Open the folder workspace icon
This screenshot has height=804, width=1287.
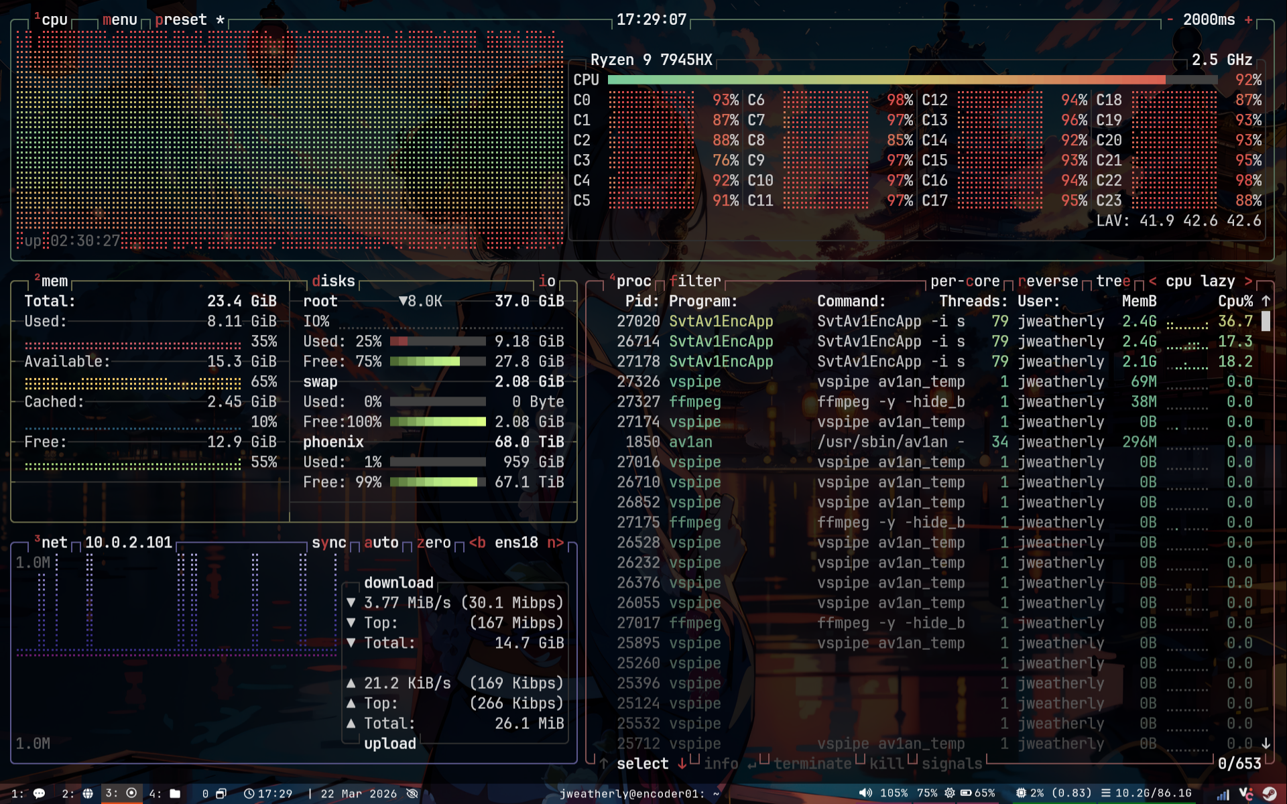[x=175, y=793]
